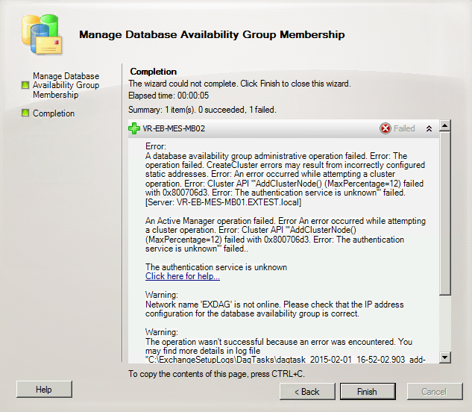The image size is (472, 412).
Task: Select the Completion step in sidebar
Action: point(54,113)
